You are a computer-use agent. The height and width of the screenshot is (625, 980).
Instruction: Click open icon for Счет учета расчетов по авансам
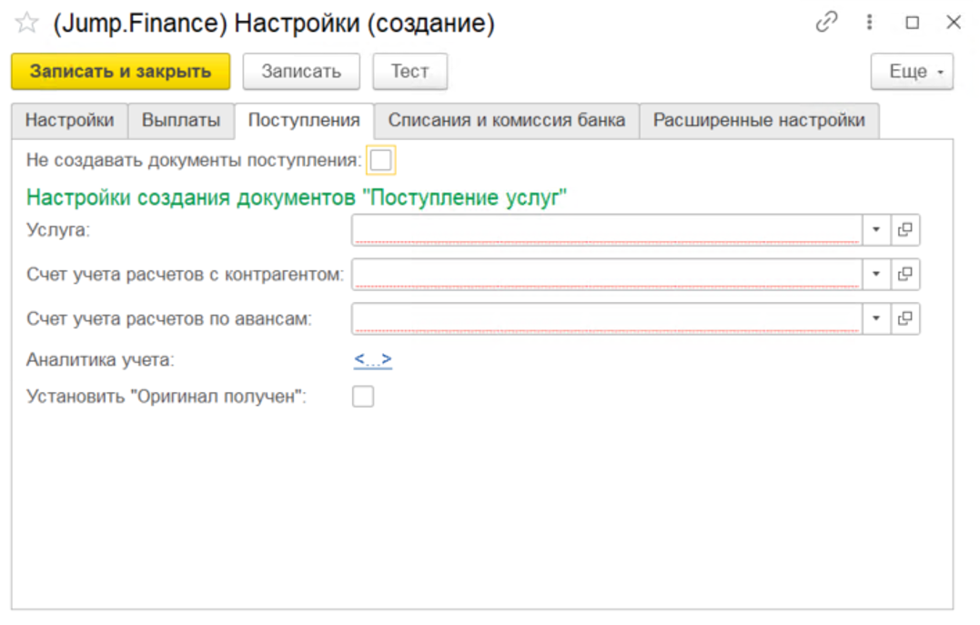[904, 318]
